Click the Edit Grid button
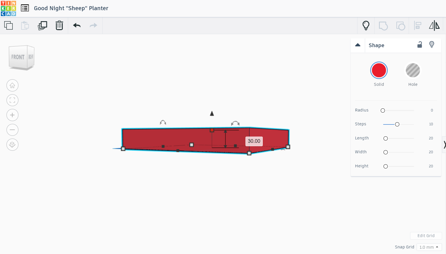This screenshot has width=446, height=254. click(x=426, y=236)
